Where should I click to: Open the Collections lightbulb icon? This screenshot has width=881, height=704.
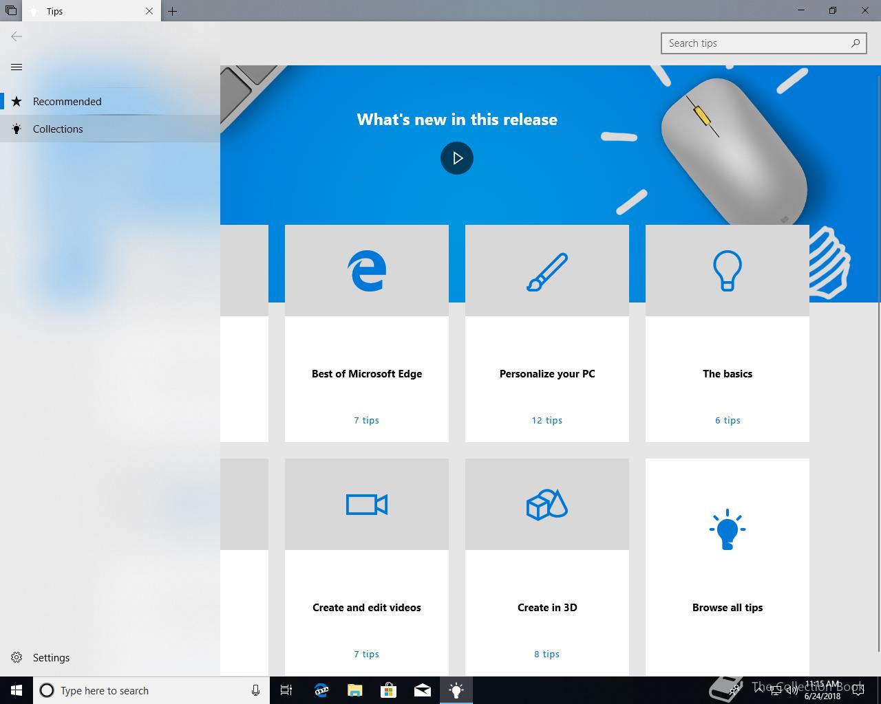[x=17, y=129]
